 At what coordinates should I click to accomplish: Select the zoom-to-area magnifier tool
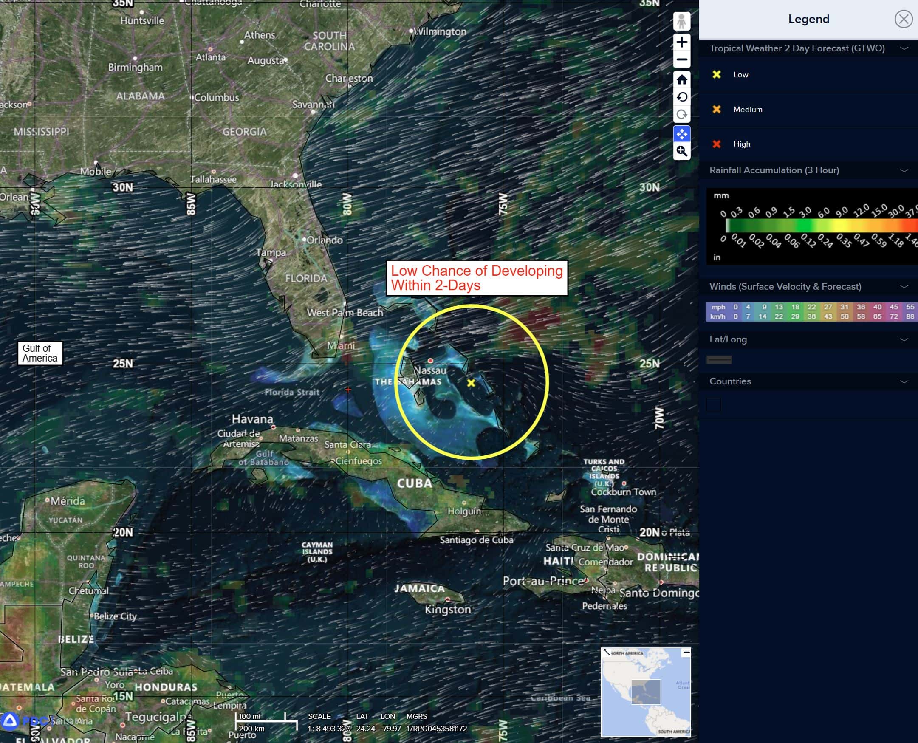pyautogui.click(x=681, y=151)
